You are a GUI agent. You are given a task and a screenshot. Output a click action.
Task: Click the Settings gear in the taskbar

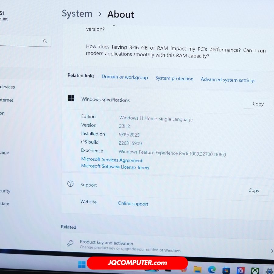pos(269,271)
